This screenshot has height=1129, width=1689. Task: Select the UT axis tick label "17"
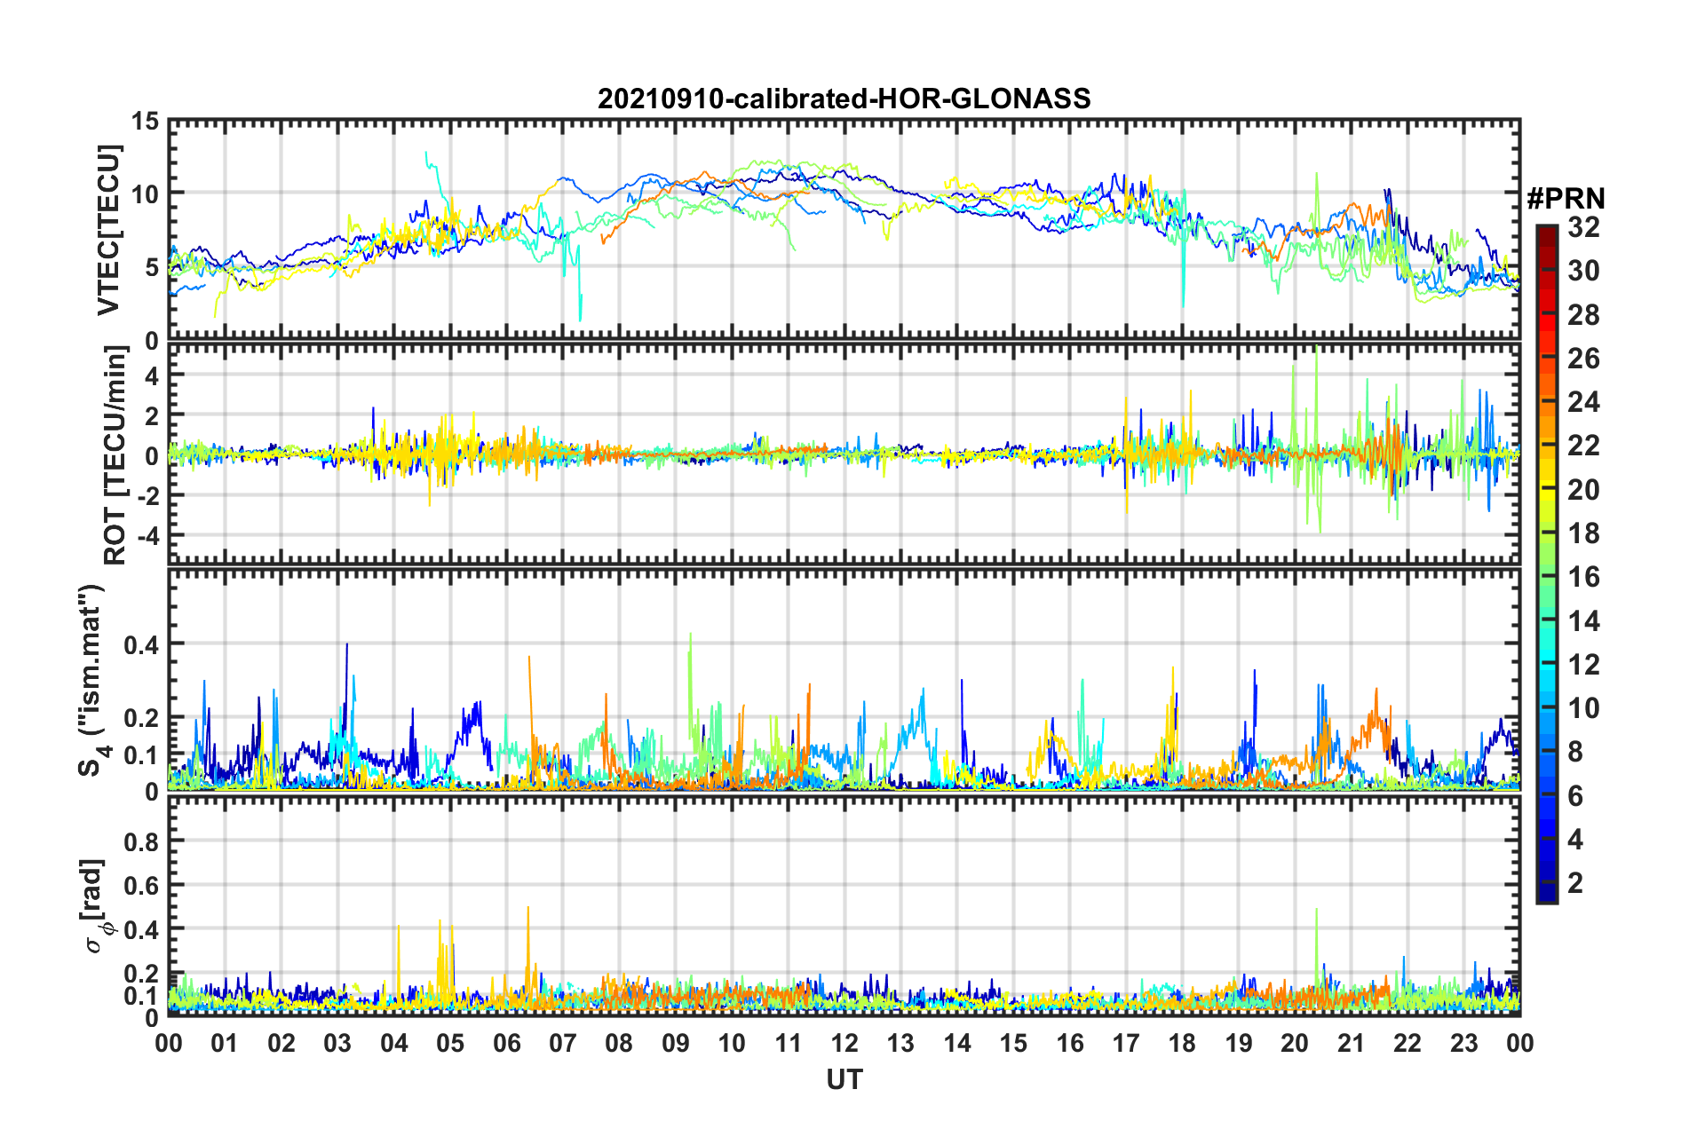coord(1126,1043)
